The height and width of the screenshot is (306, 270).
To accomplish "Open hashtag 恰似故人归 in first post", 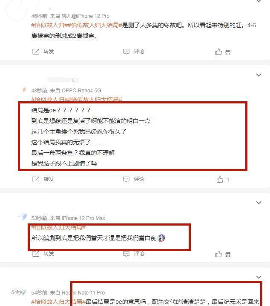I will point(48,26).
